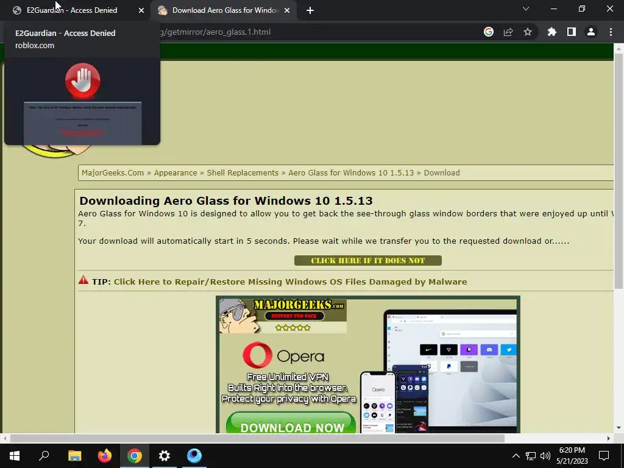The width and height of the screenshot is (624, 468).
Task: Open Settings gear from the taskbar
Action: point(165,456)
